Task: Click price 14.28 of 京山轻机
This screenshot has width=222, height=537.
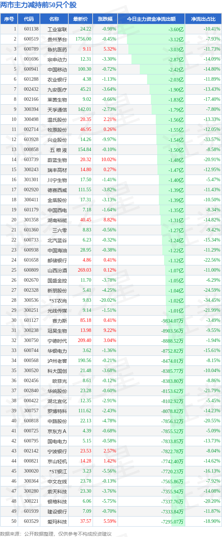Action: [86, 461]
